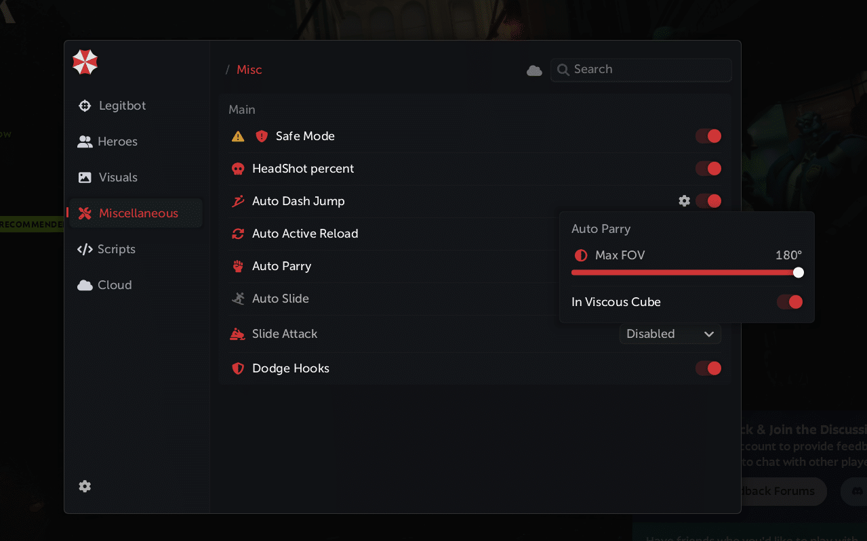Click the Auto Active Reload arrows icon
This screenshot has height=541, width=867.
(238, 234)
